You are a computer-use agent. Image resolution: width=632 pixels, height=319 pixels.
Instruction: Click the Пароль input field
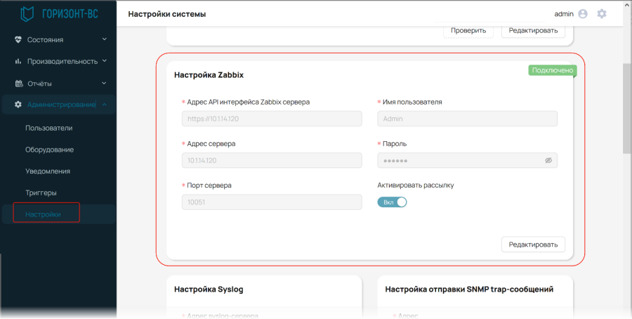click(x=467, y=160)
